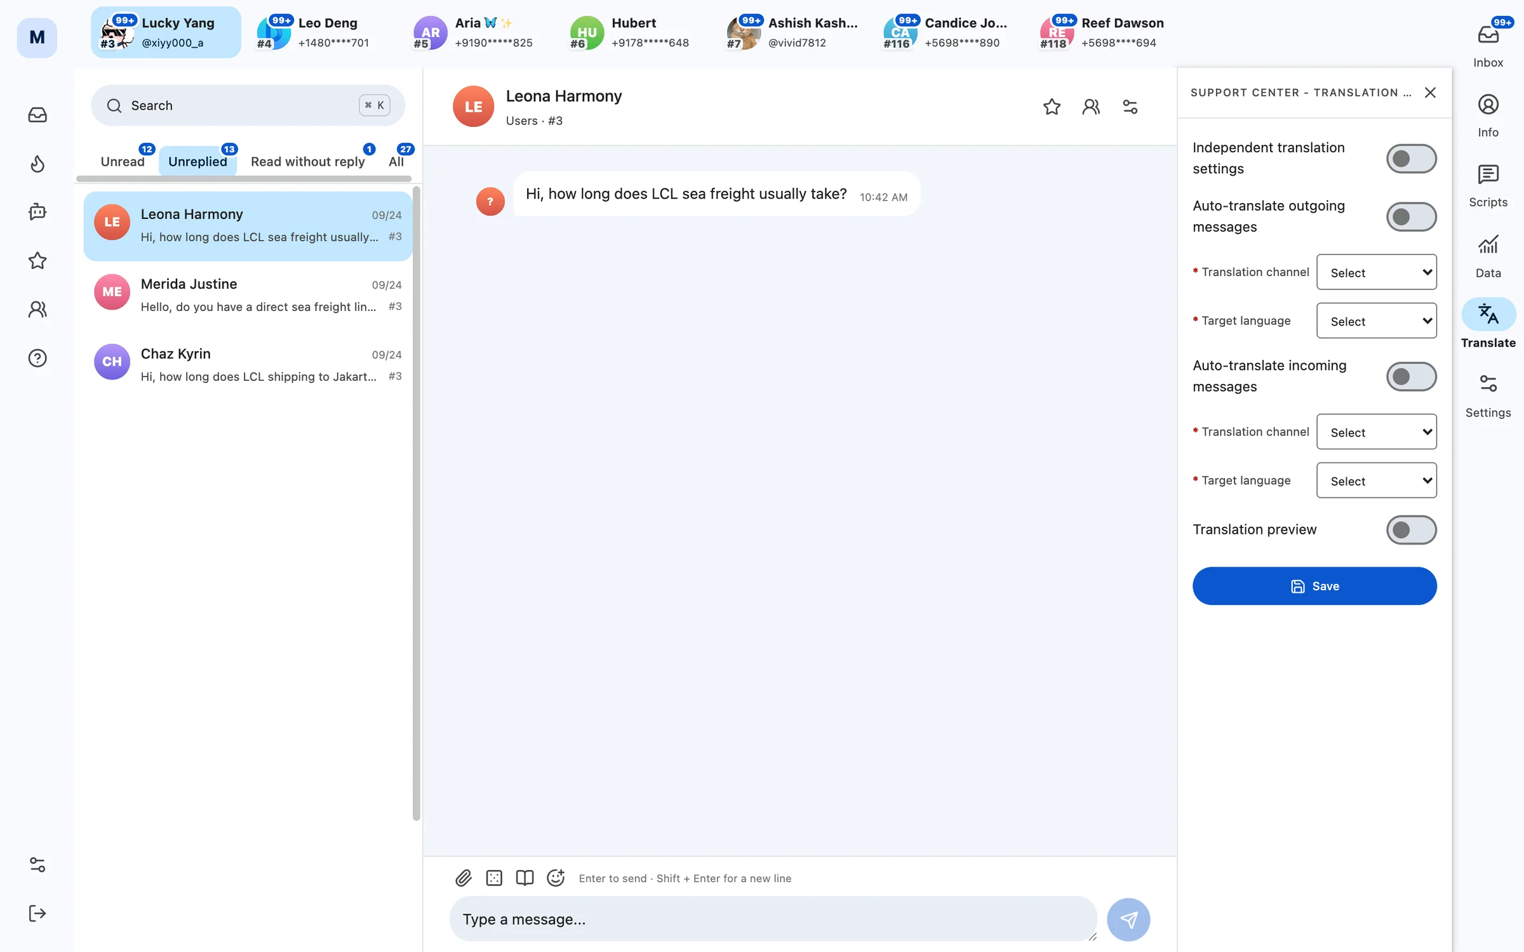Open the Info panel in right sidebar
This screenshot has width=1524, height=952.
point(1488,116)
